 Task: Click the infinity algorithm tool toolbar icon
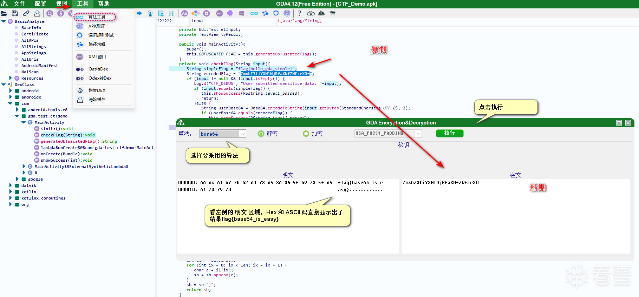pos(254,13)
